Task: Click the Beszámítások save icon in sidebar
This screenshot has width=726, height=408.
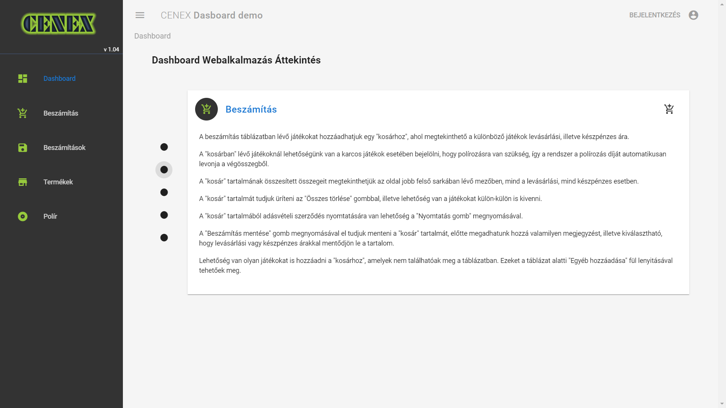Action: [23, 148]
